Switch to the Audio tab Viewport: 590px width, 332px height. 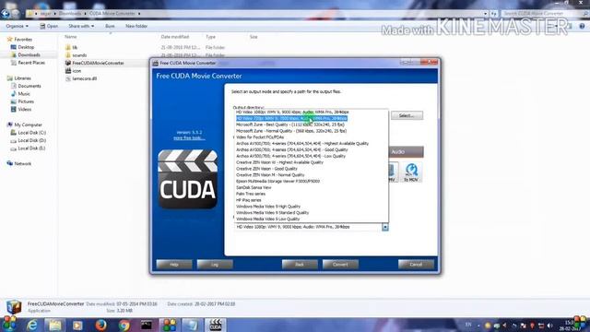[406, 151]
